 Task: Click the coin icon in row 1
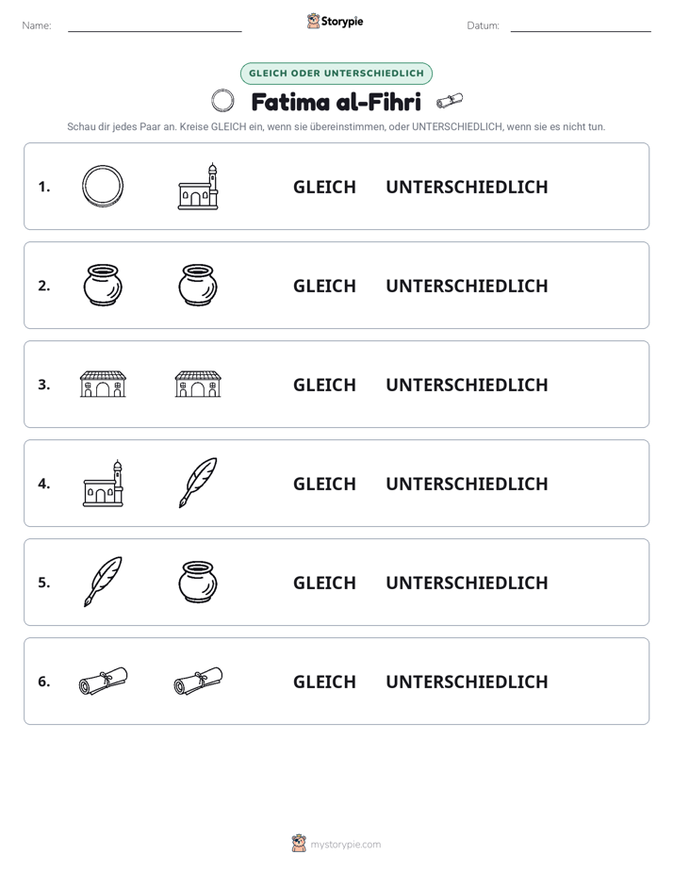pos(103,186)
